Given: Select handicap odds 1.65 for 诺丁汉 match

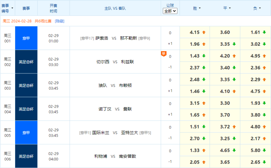Looking at the screenshot, I should [195, 115].
